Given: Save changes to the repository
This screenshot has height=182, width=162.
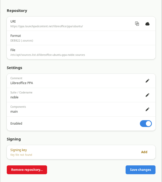Looking at the screenshot, I should click(140, 170).
